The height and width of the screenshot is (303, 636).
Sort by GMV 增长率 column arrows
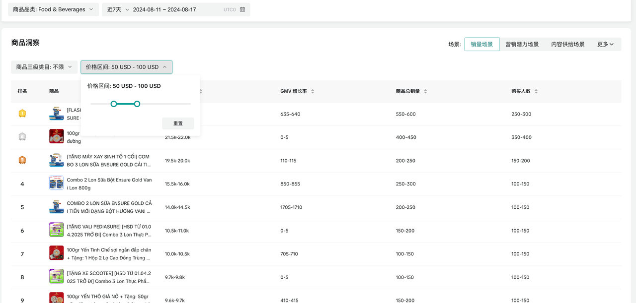[x=313, y=91]
